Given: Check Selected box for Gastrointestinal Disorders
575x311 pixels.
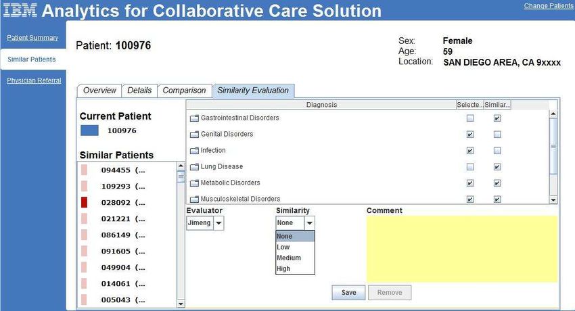Looking at the screenshot, I should coord(469,118).
